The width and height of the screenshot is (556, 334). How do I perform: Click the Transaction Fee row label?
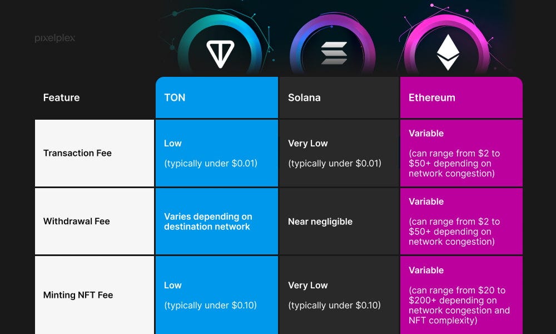coord(95,153)
